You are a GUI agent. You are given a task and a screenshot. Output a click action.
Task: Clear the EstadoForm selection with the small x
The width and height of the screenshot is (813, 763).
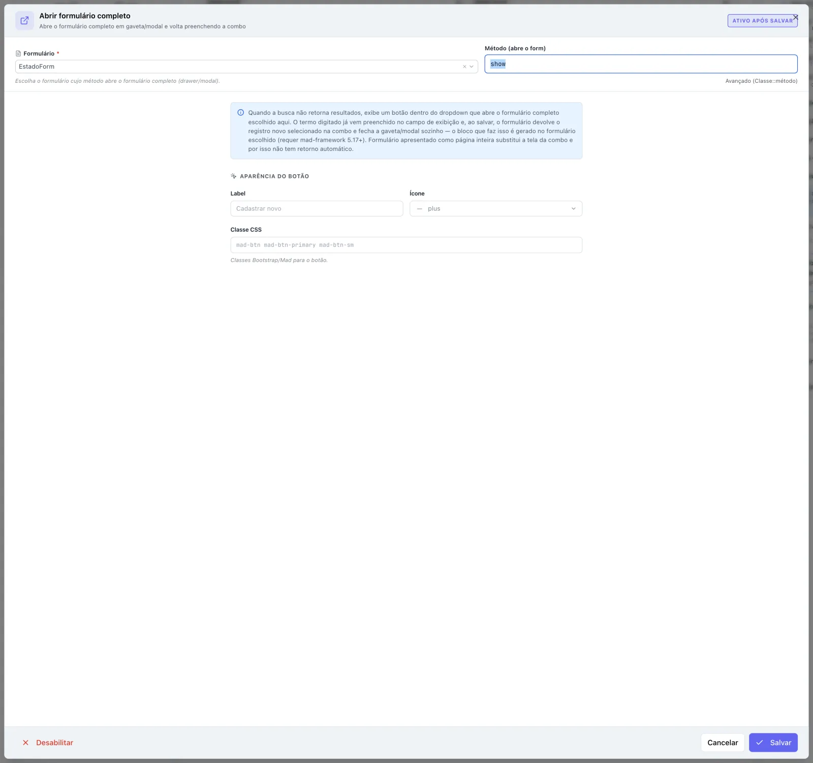tap(464, 67)
